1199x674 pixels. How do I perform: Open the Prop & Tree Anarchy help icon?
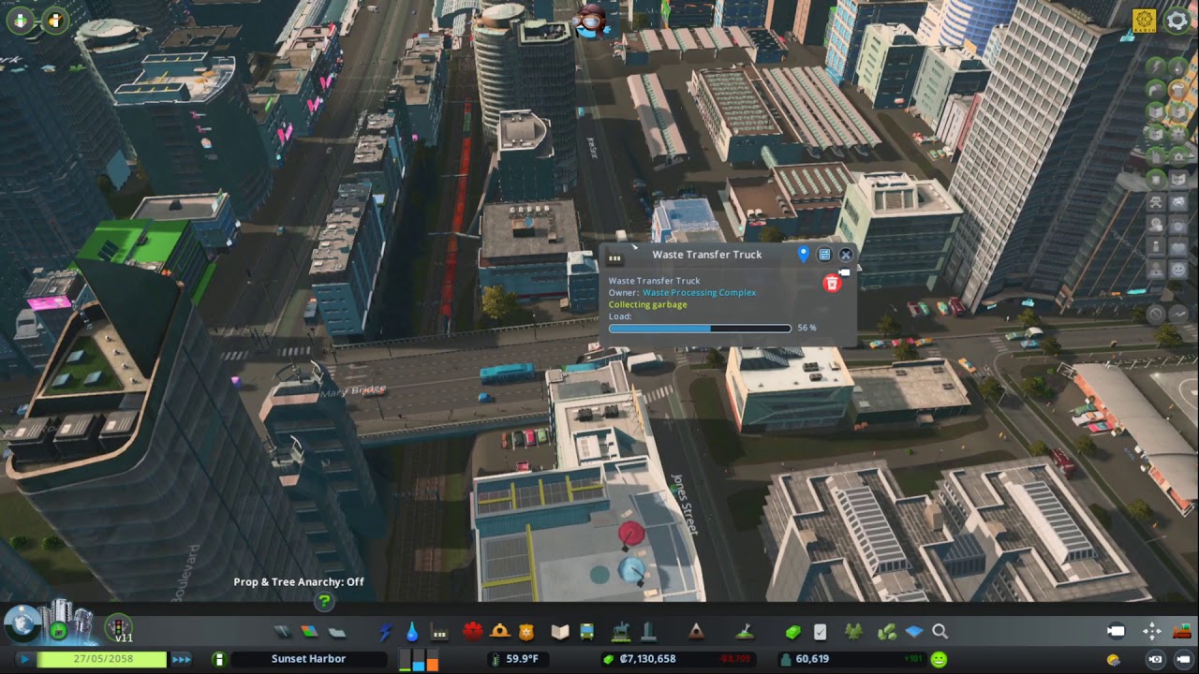coord(324,602)
